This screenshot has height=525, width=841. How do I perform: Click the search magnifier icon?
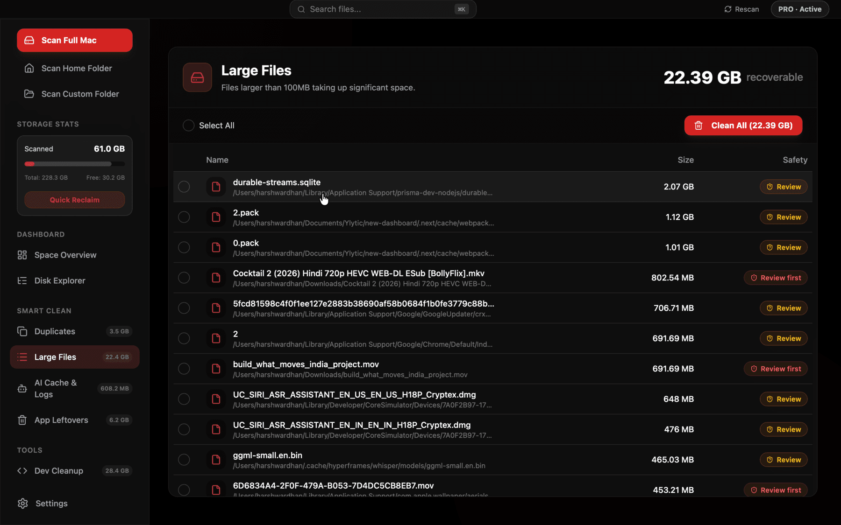(301, 9)
